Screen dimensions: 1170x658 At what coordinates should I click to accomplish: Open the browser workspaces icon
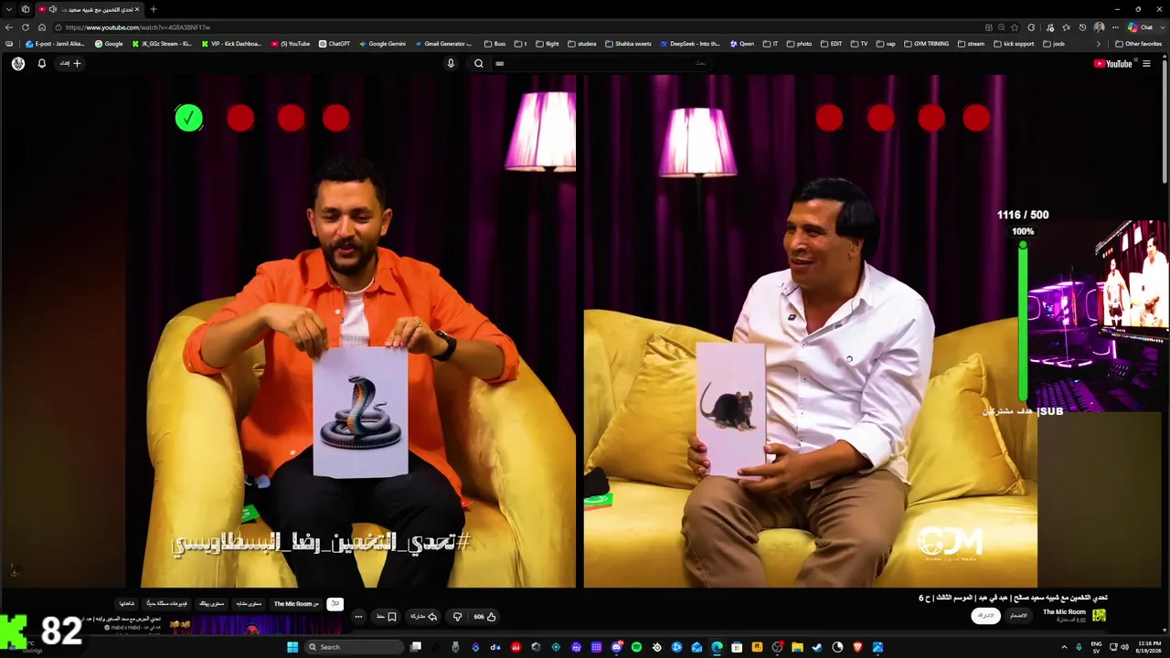tap(25, 9)
